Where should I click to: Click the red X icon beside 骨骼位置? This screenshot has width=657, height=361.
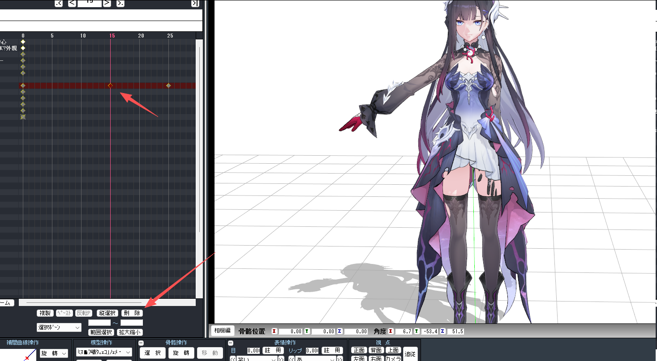click(x=274, y=331)
